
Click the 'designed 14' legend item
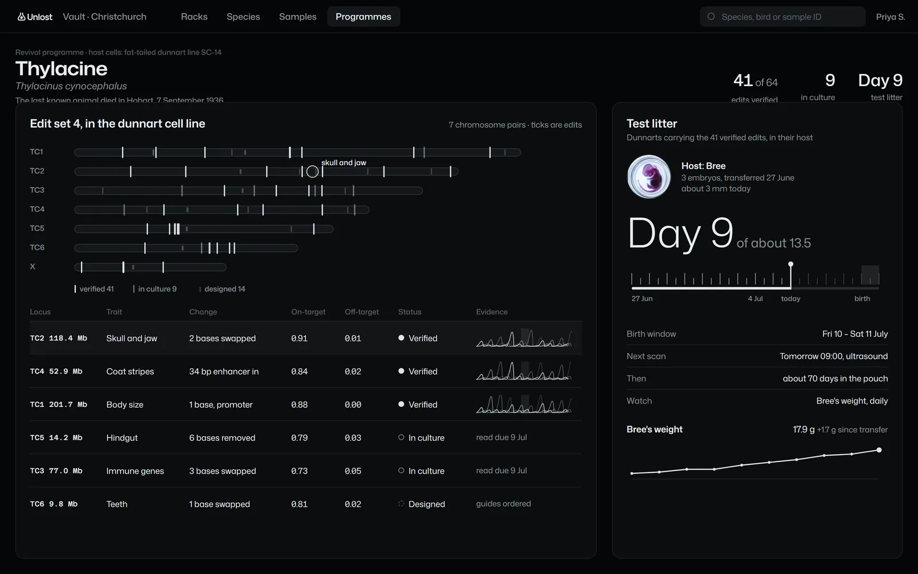pyautogui.click(x=222, y=289)
